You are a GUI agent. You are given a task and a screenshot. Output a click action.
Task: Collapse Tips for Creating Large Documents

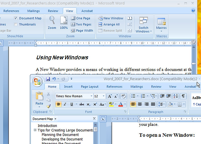[x=35, y=130]
